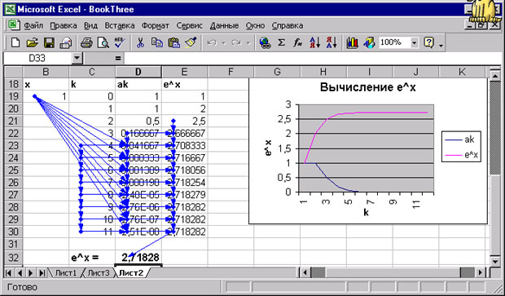505x296 pixels.
Task: Open the Zoom 100% dropdown arrow
Action: (x=414, y=42)
